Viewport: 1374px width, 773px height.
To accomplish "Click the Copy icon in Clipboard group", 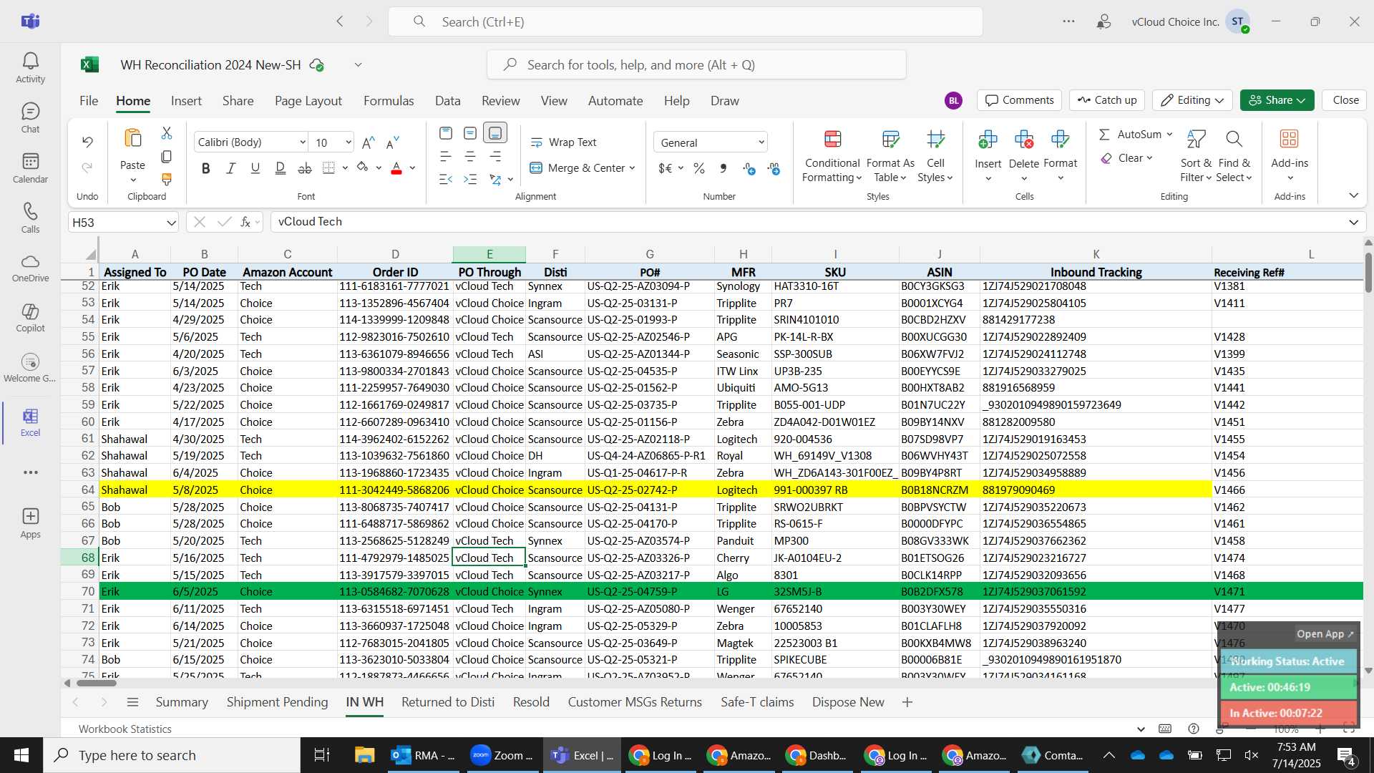I will (x=167, y=156).
